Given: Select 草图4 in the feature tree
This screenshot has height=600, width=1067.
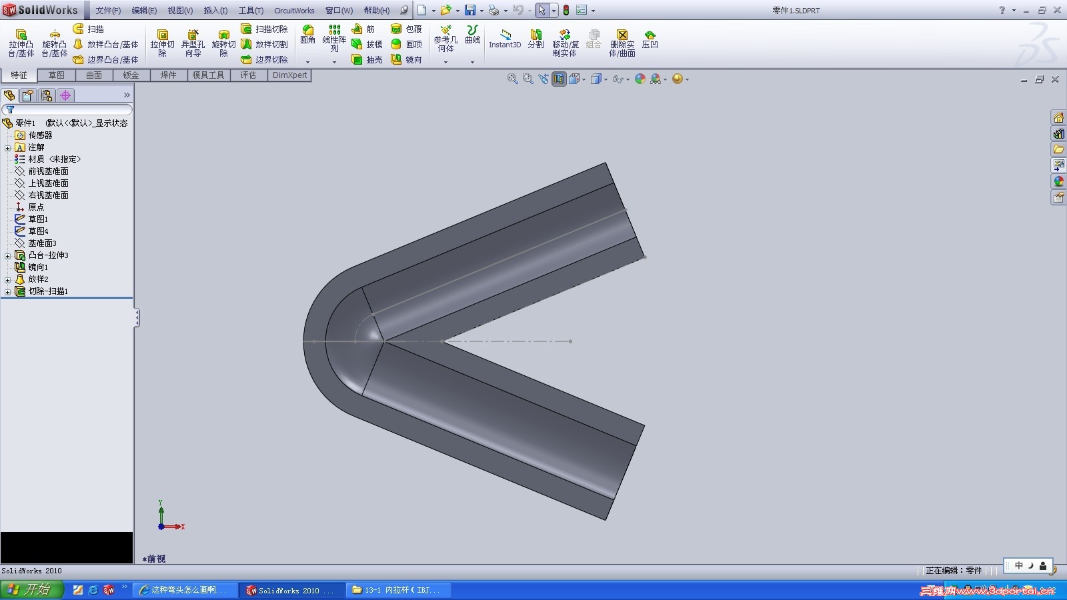Looking at the screenshot, I should [38, 231].
